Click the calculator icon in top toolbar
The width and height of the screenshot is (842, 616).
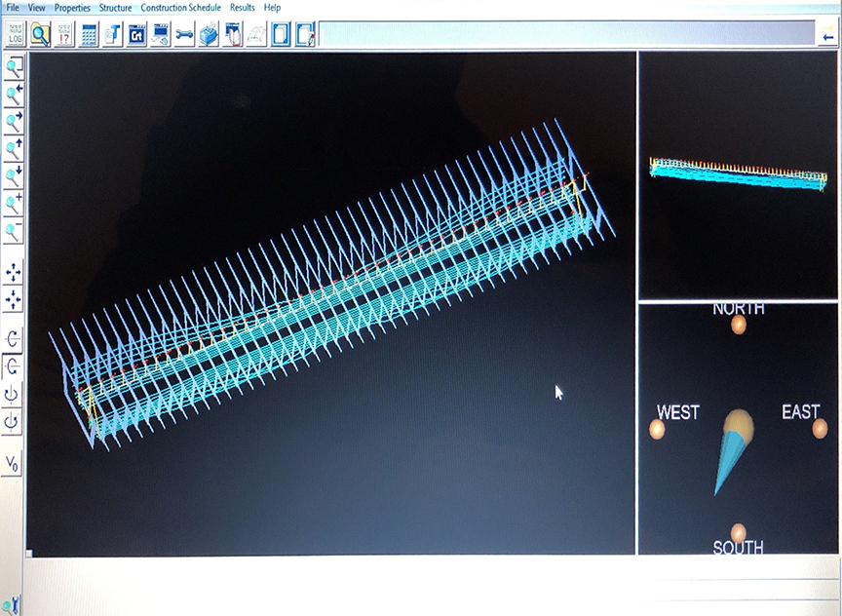(89, 34)
